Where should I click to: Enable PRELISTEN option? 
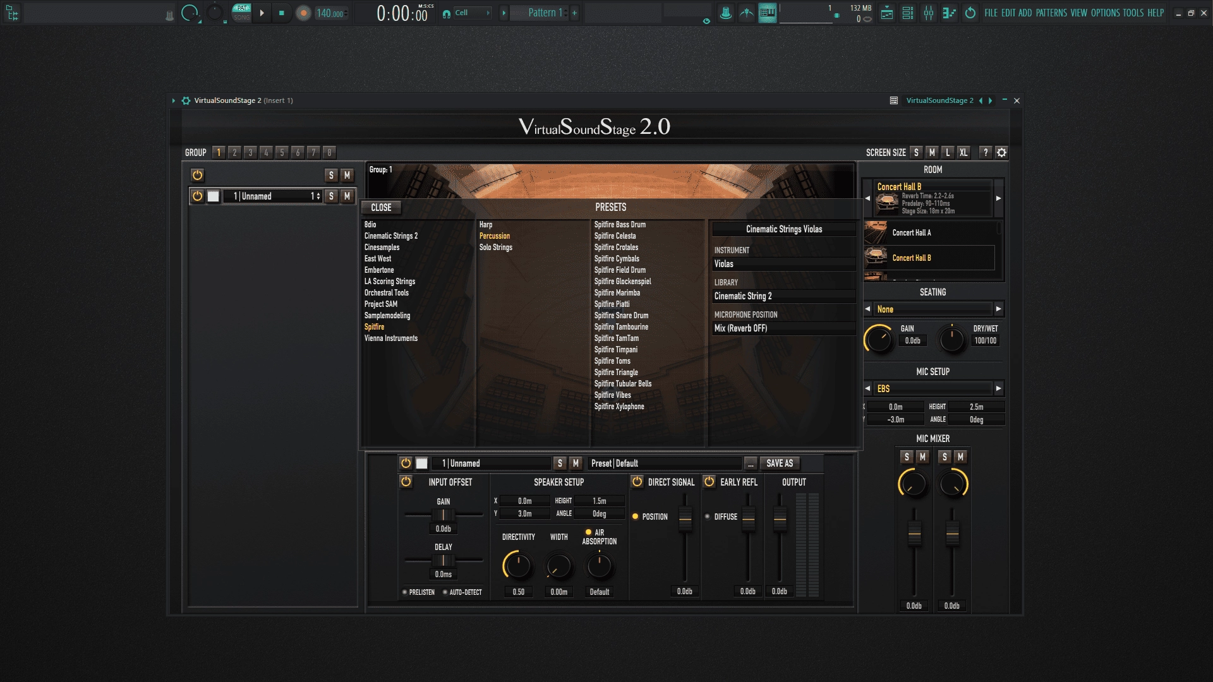pos(405,592)
